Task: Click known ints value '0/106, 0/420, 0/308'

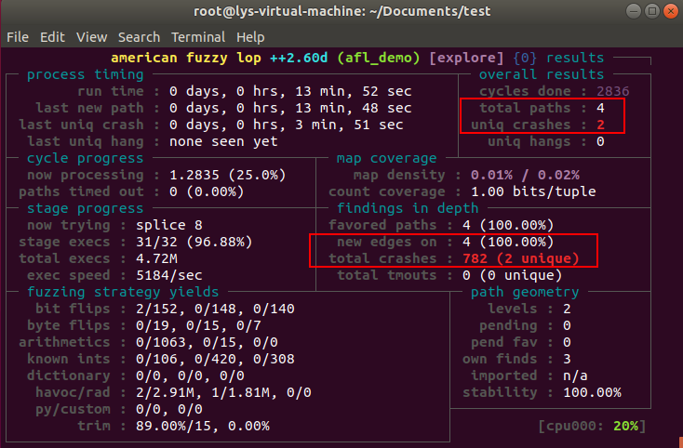Action: click(x=215, y=360)
